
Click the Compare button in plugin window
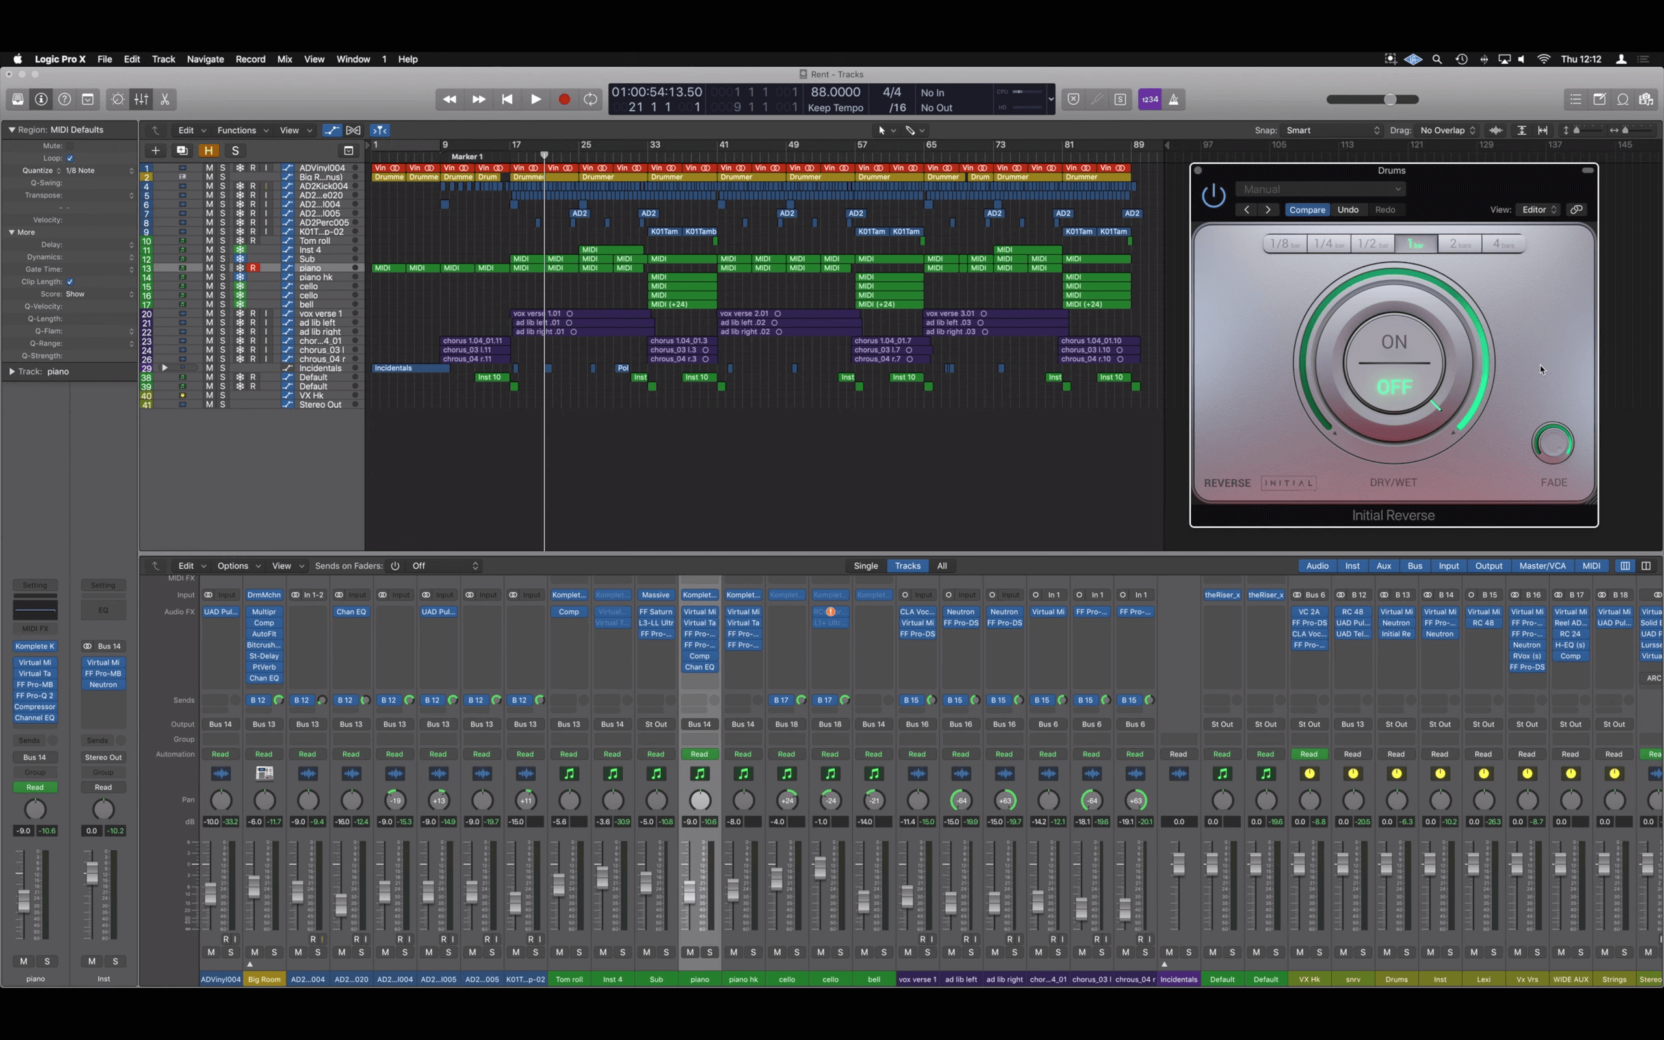1306,210
